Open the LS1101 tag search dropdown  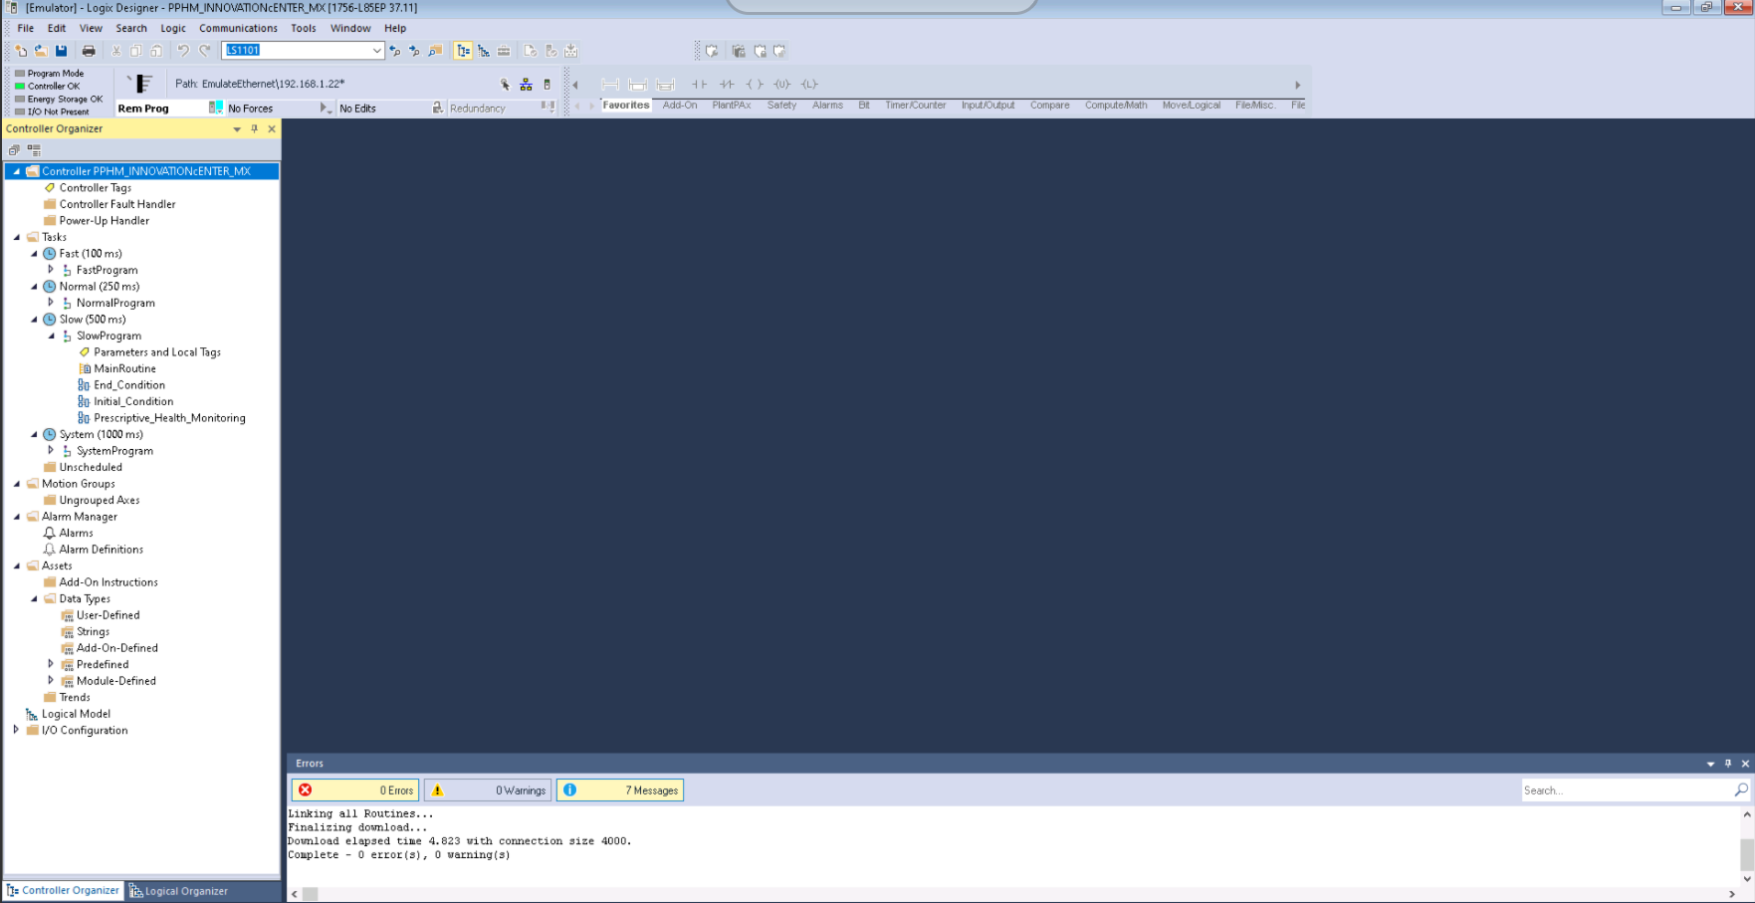(377, 51)
